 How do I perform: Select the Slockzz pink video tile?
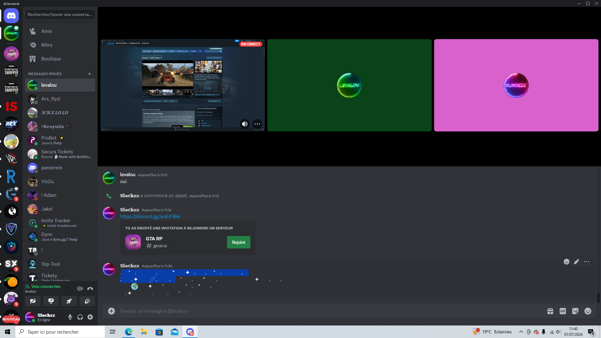pyautogui.click(x=516, y=85)
